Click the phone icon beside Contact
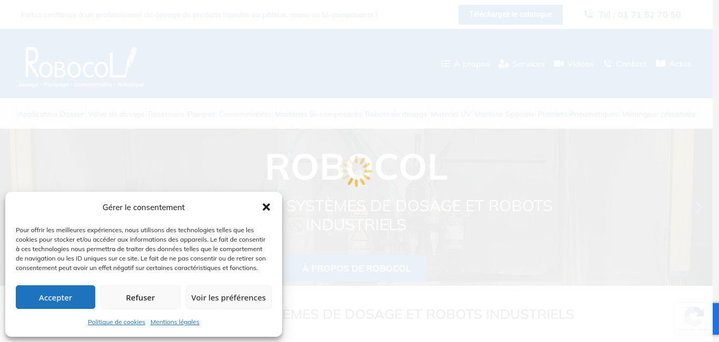The image size is (719, 342). (607, 64)
